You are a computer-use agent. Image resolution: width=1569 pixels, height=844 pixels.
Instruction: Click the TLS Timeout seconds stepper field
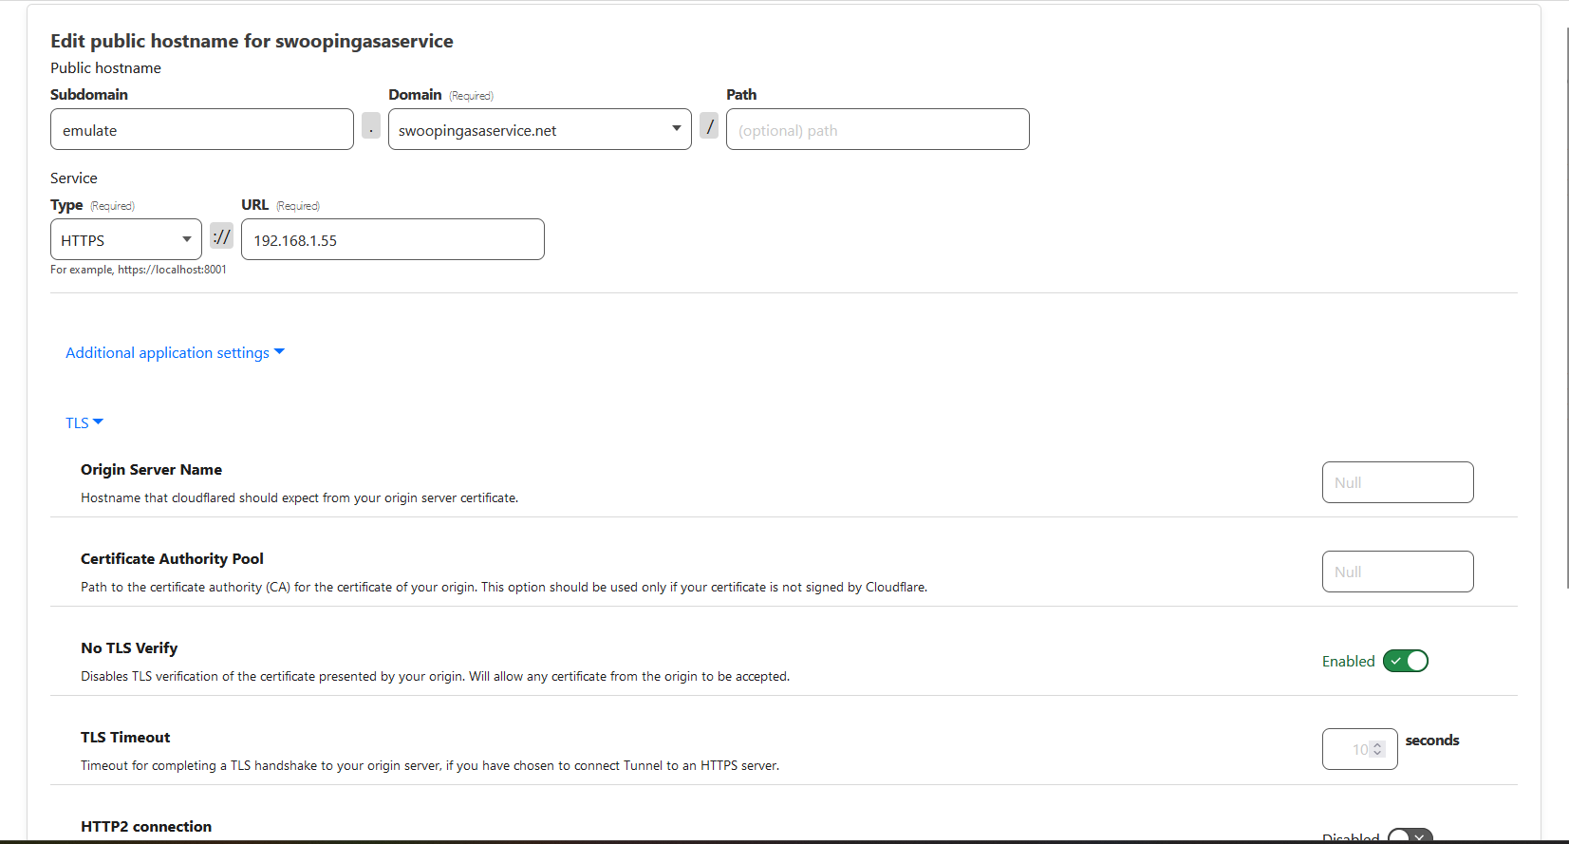(x=1360, y=749)
